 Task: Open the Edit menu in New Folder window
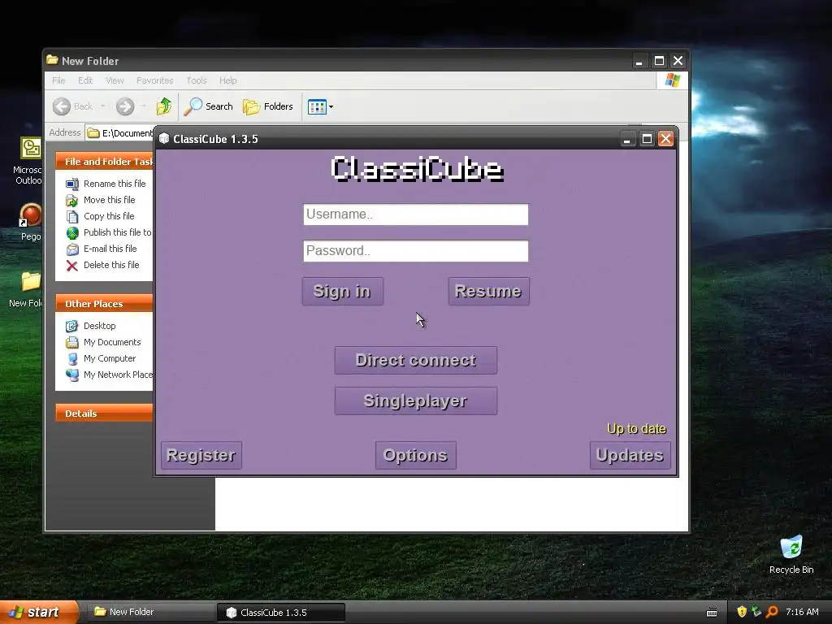tap(84, 80)
